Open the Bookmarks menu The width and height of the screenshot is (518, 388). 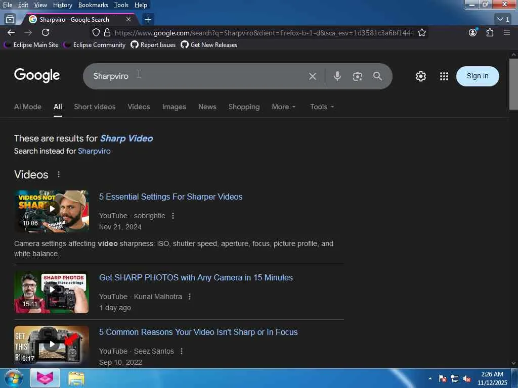[93, 5]
